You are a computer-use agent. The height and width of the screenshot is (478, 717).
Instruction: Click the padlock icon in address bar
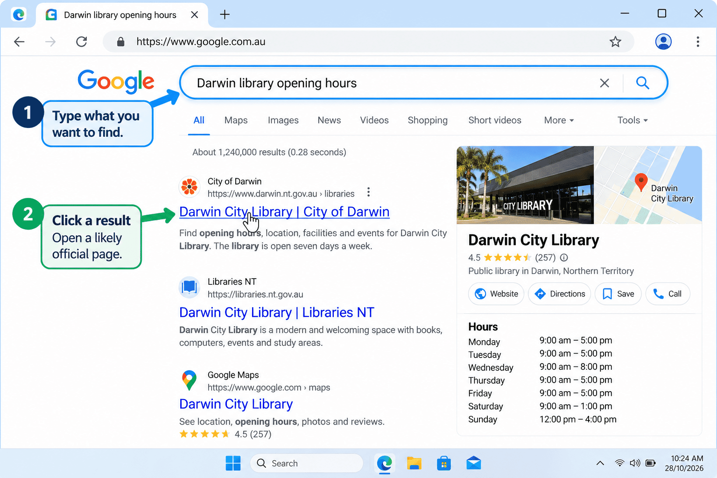pos(121,42)
